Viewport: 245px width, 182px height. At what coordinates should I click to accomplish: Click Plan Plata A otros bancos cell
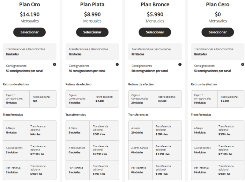pyautogui.click(x=78, y=150)
